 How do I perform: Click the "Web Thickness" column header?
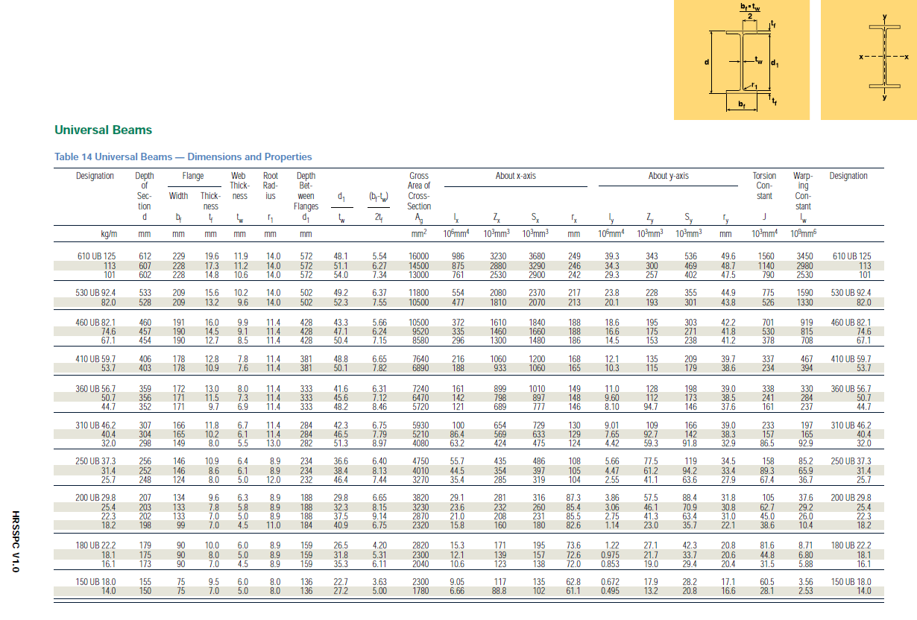point(239,186)
